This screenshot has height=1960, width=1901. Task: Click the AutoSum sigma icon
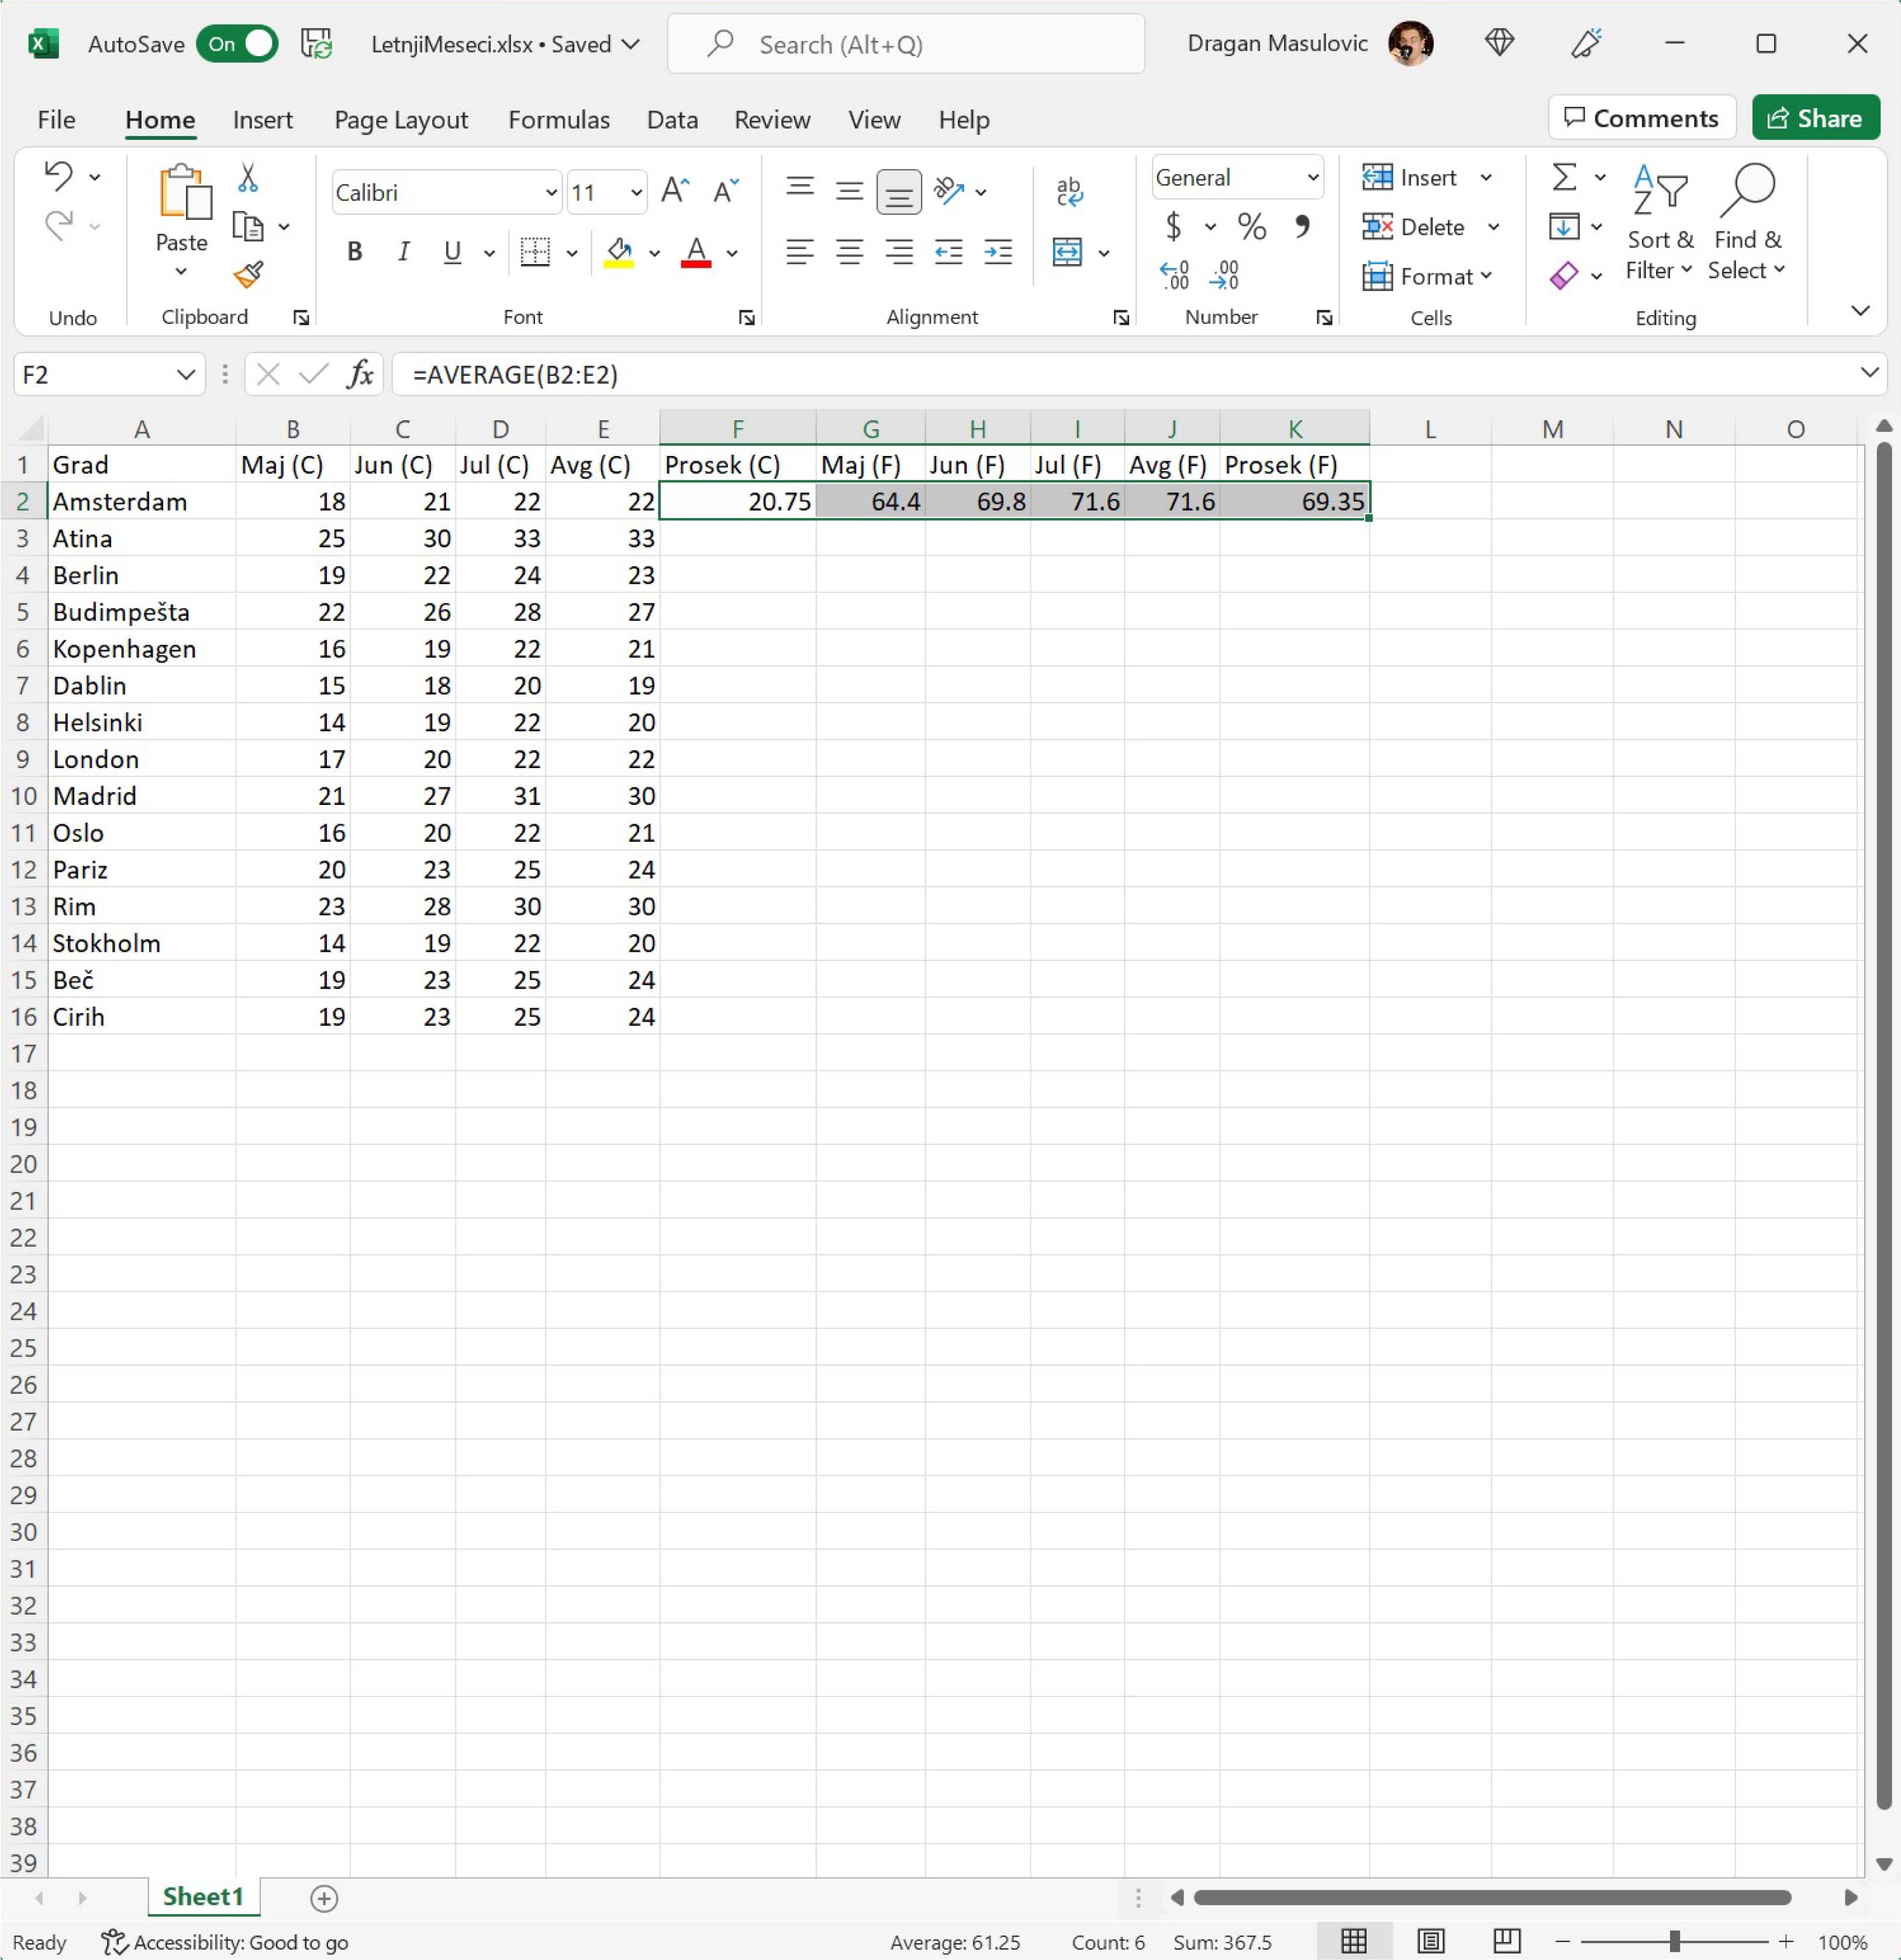pos(1564,178)
